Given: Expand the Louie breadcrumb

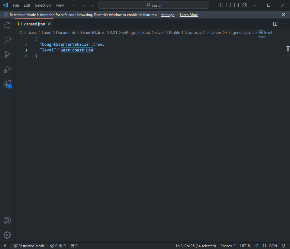Looking at the screenshot, I should tap(47, 32).
